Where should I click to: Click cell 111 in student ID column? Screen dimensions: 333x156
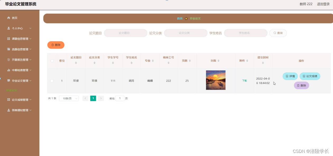click(113, 81)
